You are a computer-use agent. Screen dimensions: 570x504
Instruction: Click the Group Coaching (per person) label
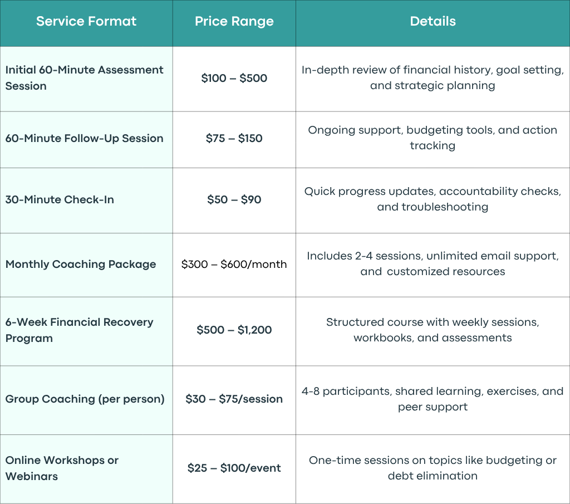coord(85,399)
